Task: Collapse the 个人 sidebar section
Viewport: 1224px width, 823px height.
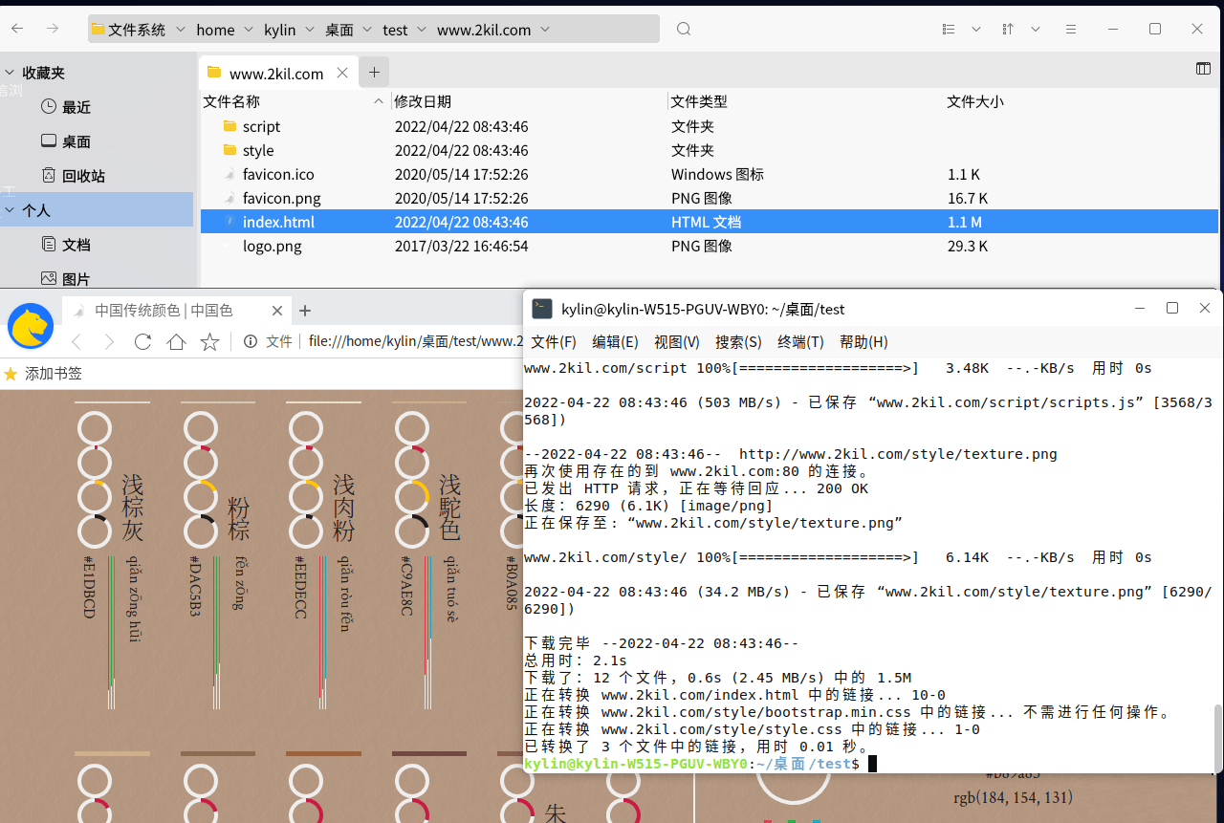Action: pos(10,210)
